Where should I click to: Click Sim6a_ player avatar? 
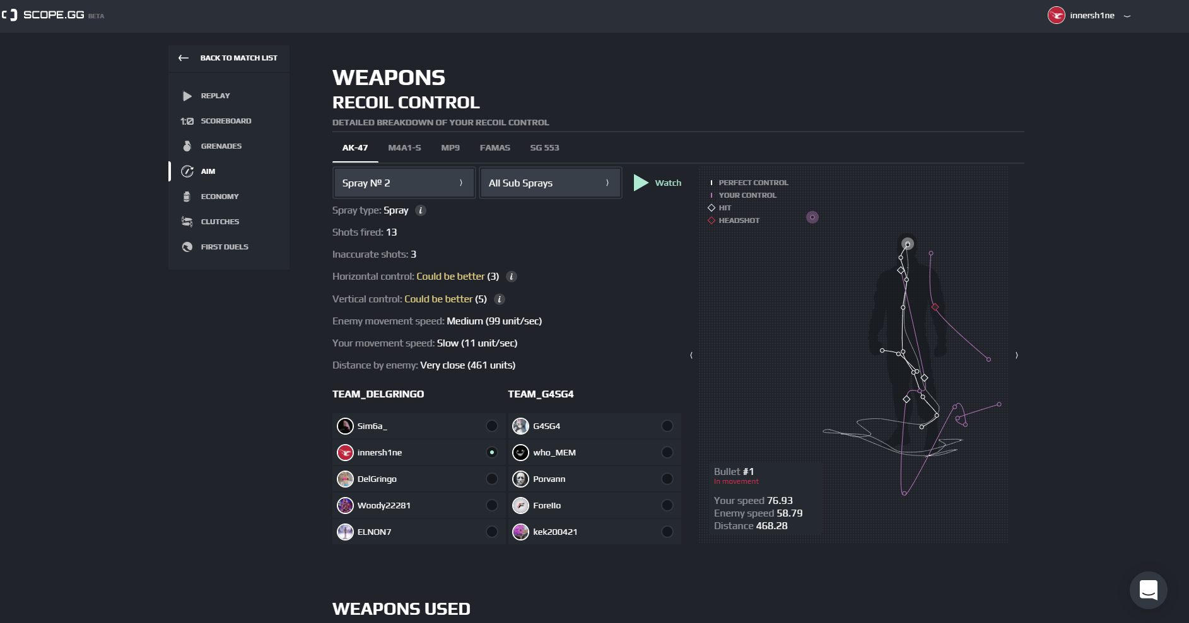345,426
